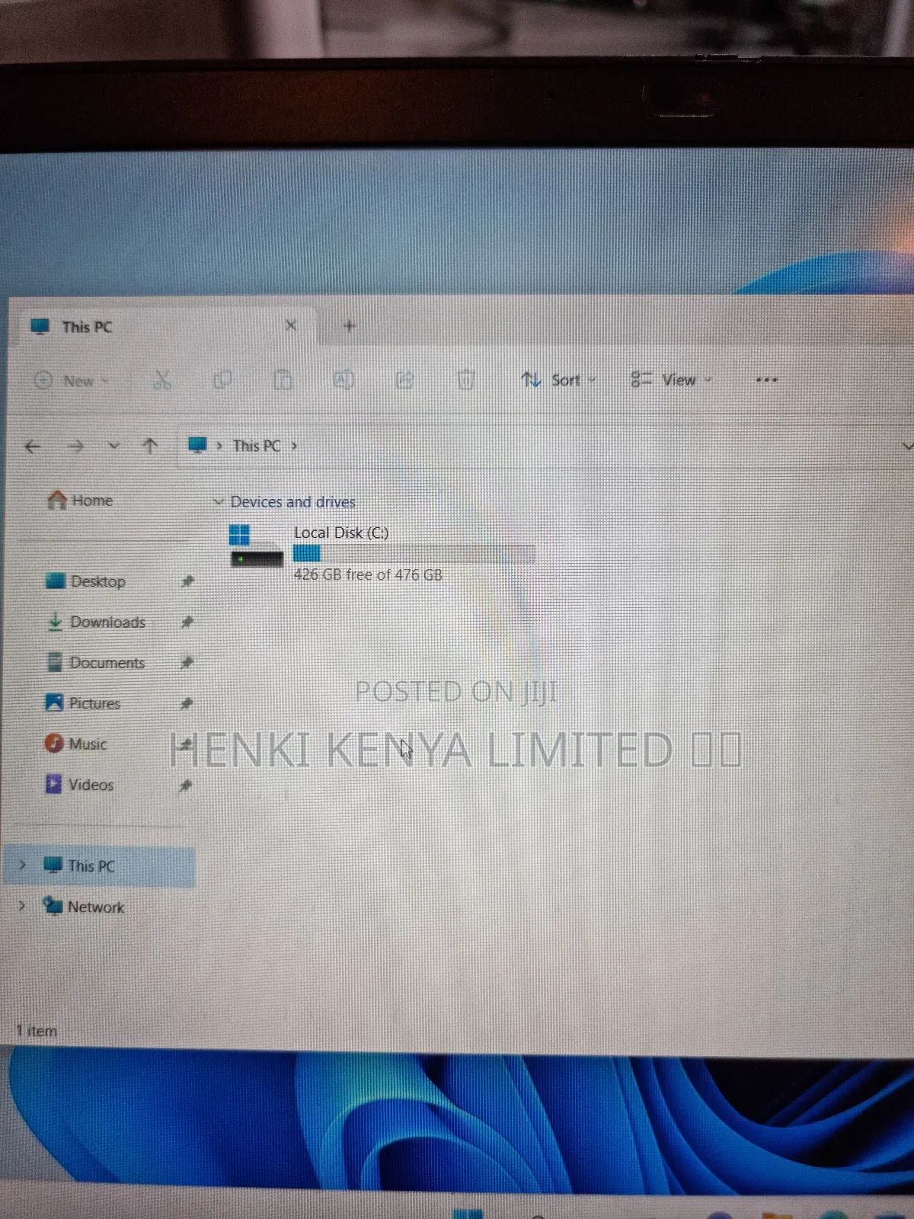Click the Local Disk drive icon

(x=256, y=546)
